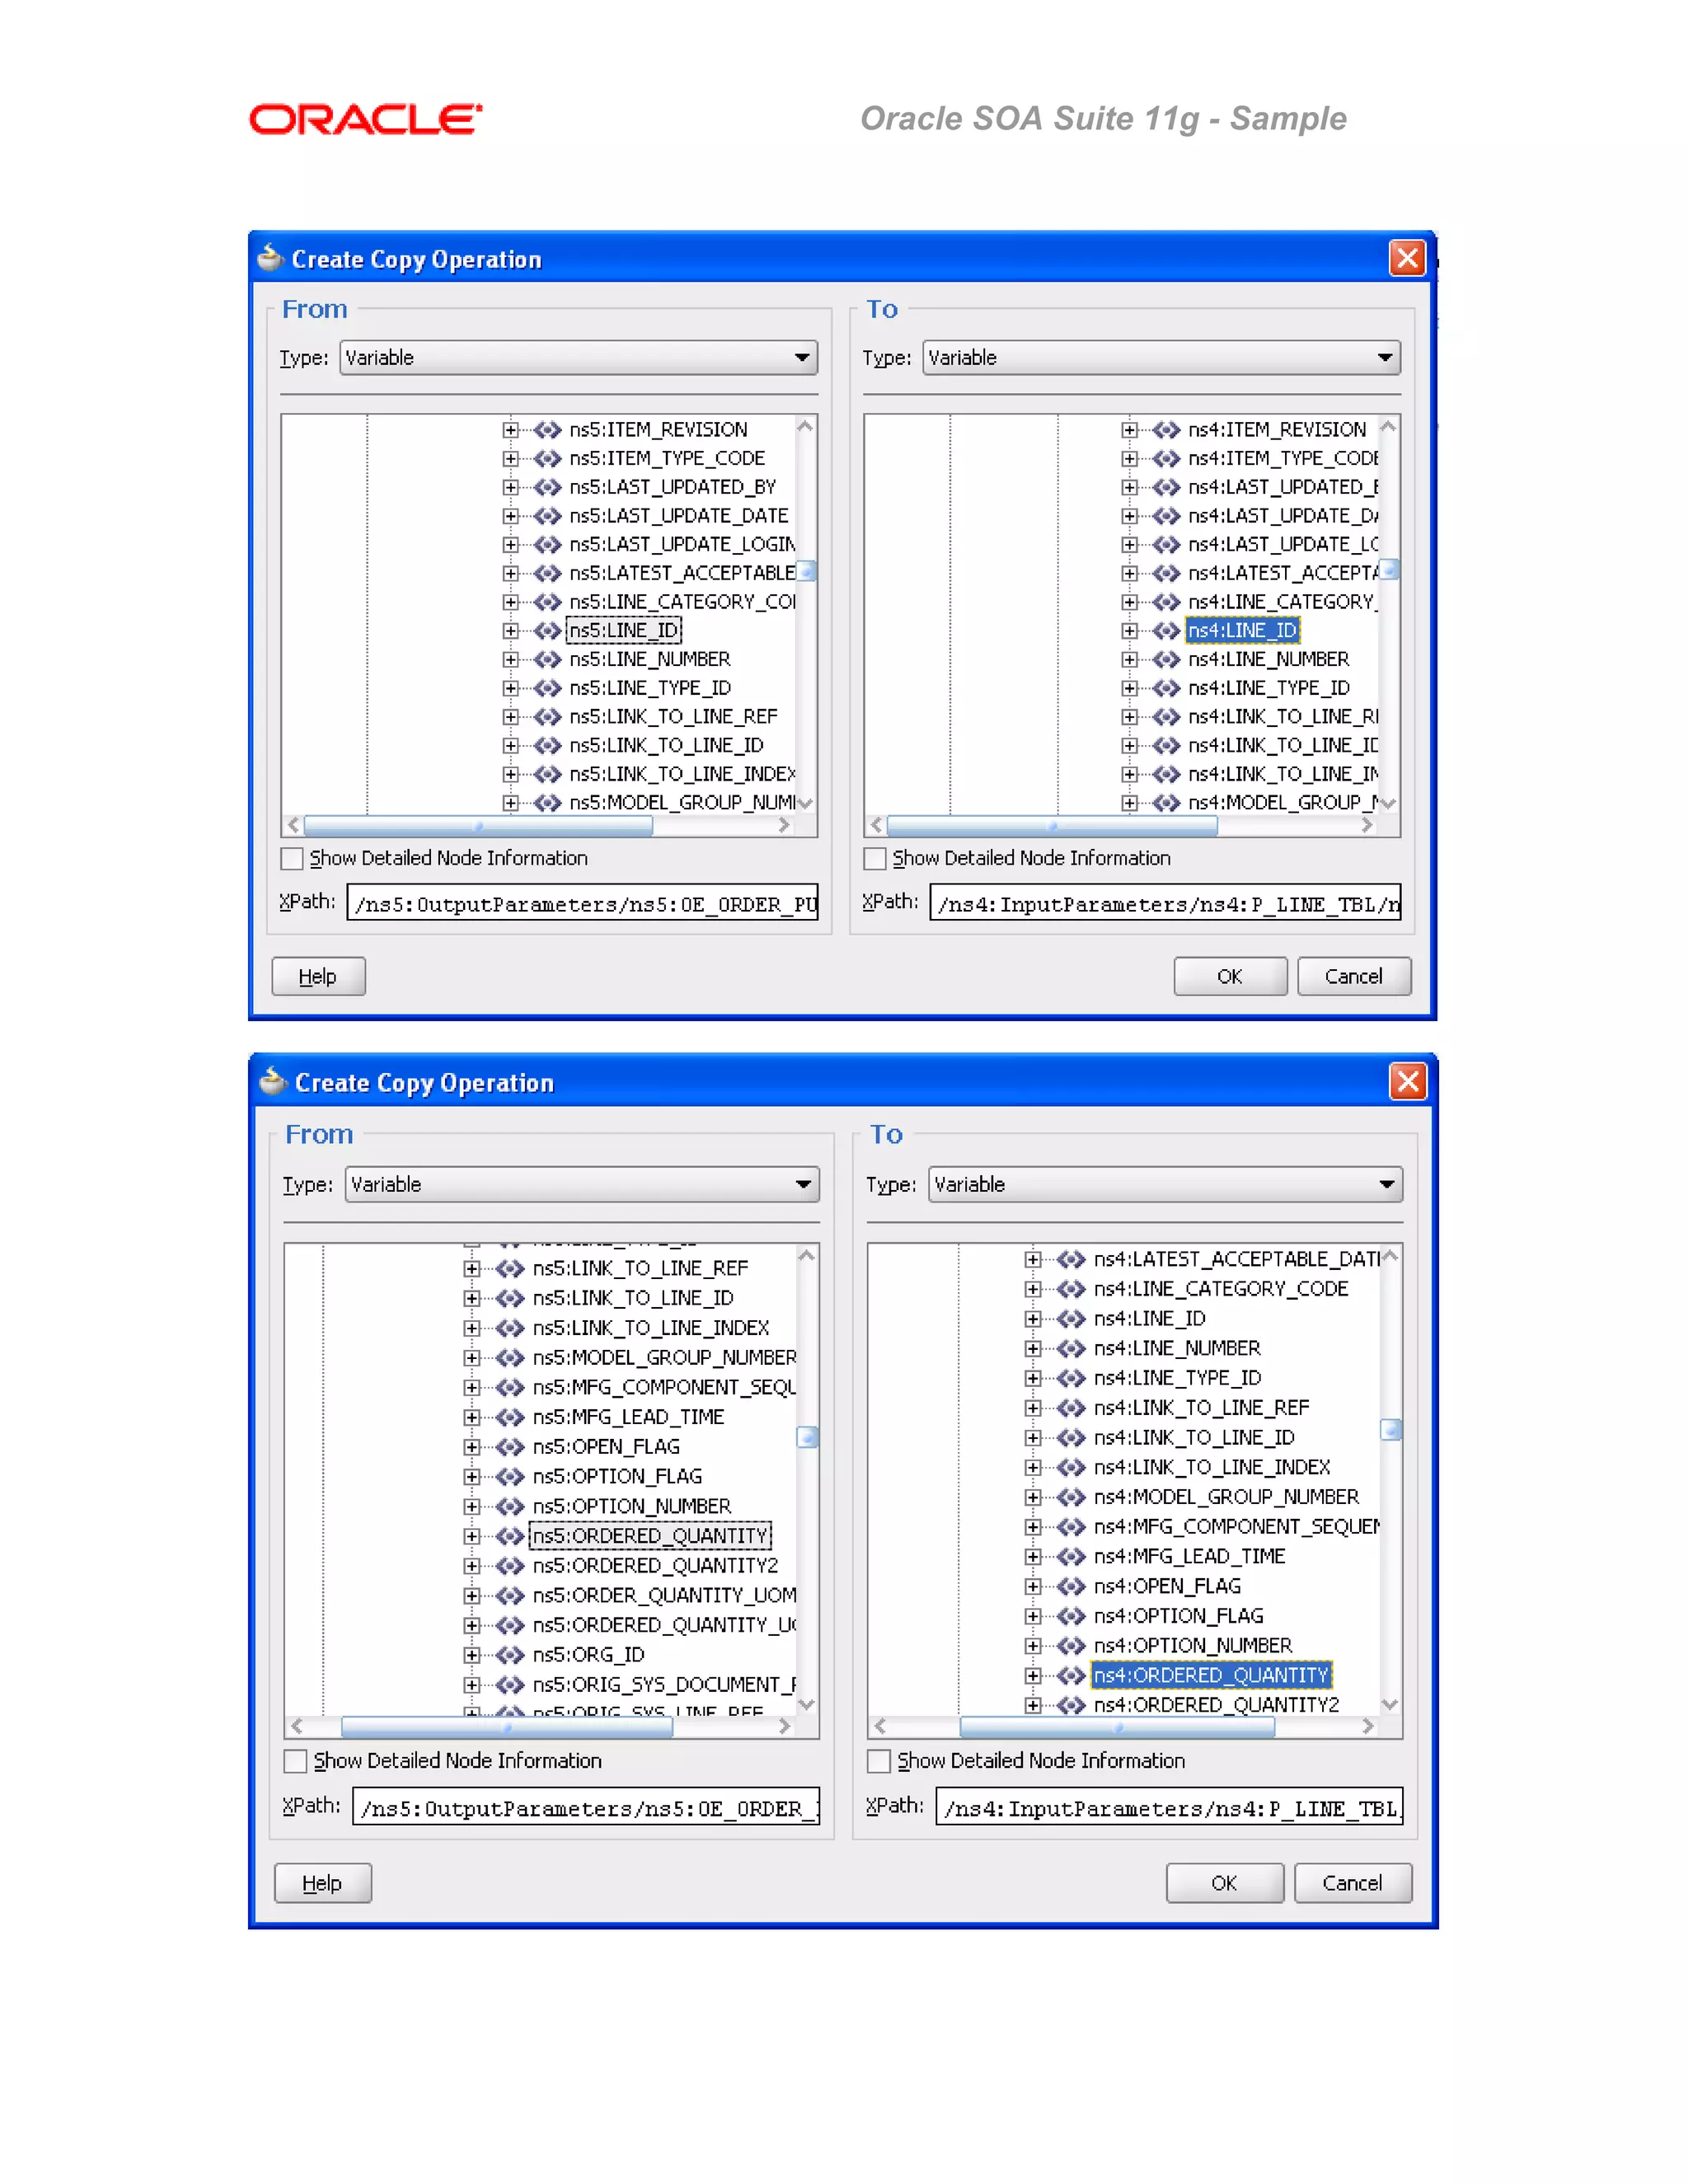
Task: Click Help button in bottom dialog
Action: tap(322, 1884)
